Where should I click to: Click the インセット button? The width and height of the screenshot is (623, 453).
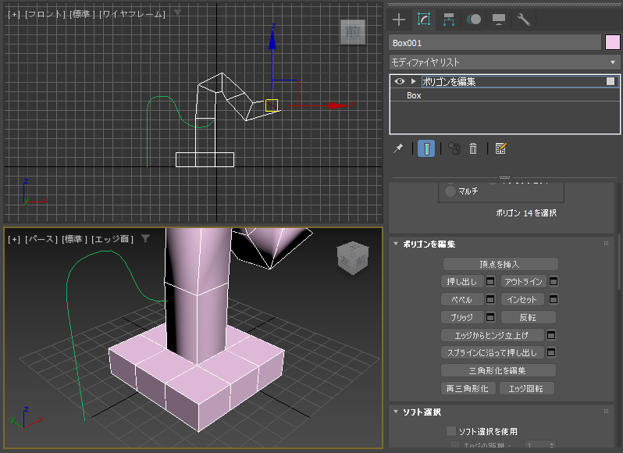(522, 299)
